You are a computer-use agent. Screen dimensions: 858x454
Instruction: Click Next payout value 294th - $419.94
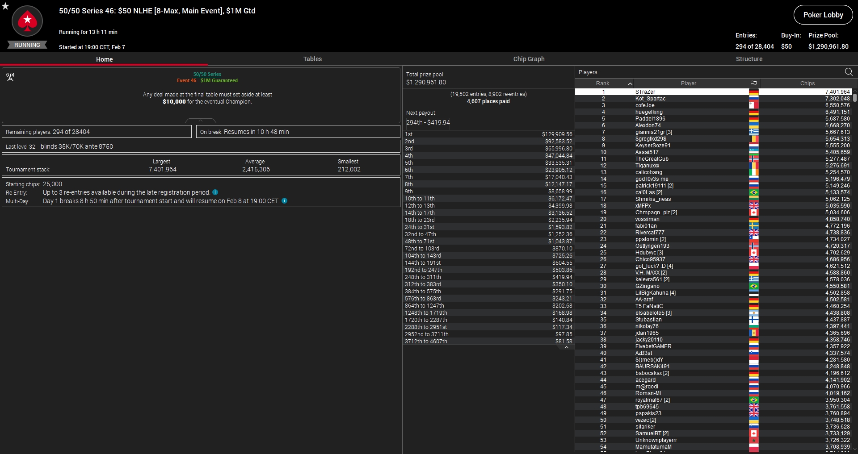(x=428, y=122)
